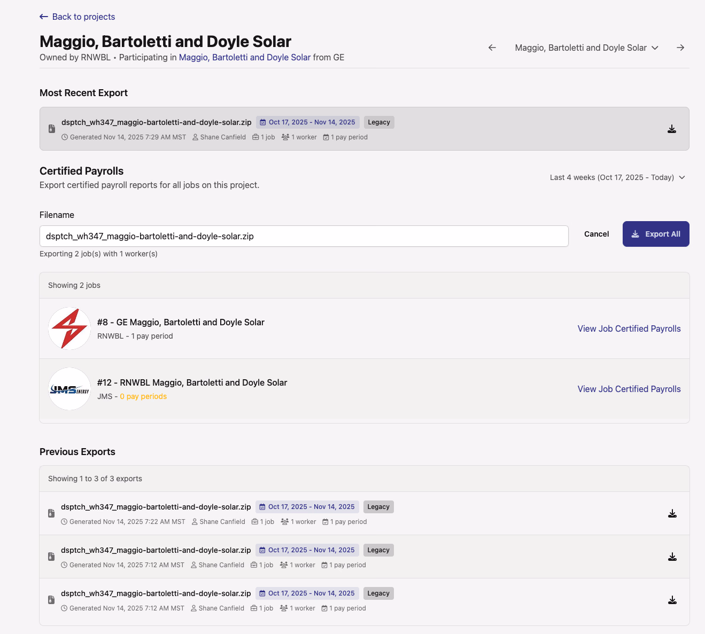The image size is (705, 634).
Task: Navigate to previous project with left arrow
Action: (492, 48)
